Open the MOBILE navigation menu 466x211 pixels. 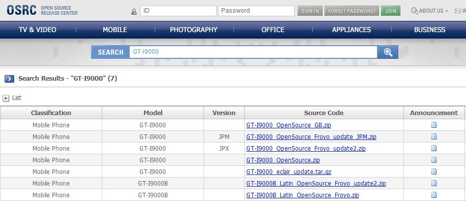pos(114,29)
